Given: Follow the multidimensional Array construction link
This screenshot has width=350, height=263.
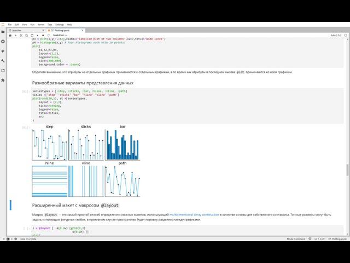Looking at the screenshot, I should tap(194, 215).
